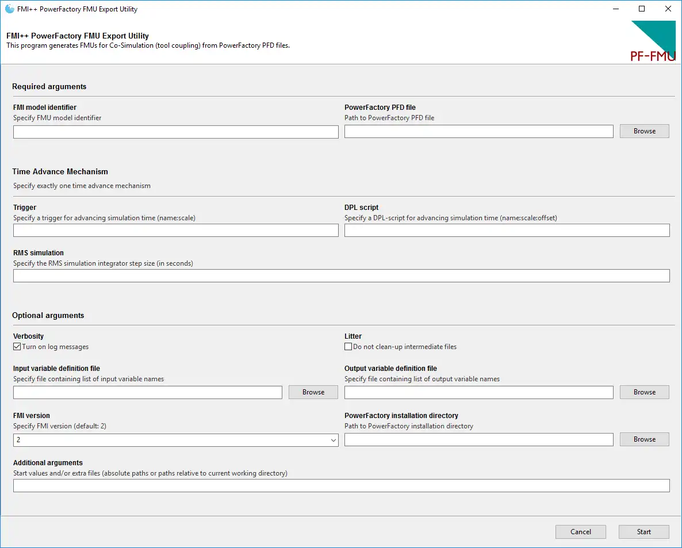682x548 pixels.
Task: Click the 'Time Advance Mechanism' heading
Action: tap(60, 172)
